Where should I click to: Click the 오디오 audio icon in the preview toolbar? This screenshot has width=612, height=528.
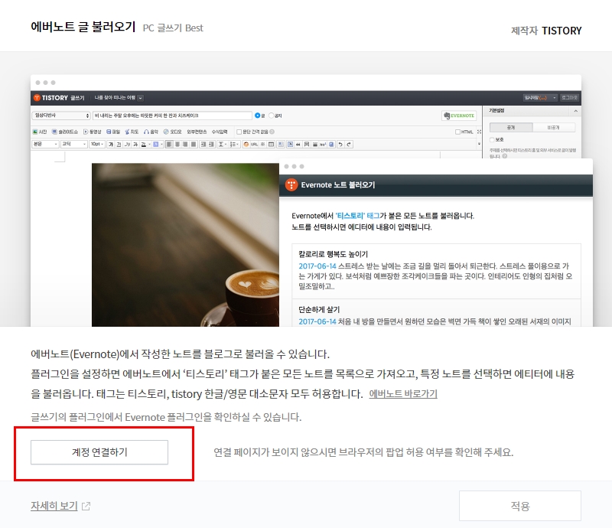(x=166, y=132)
